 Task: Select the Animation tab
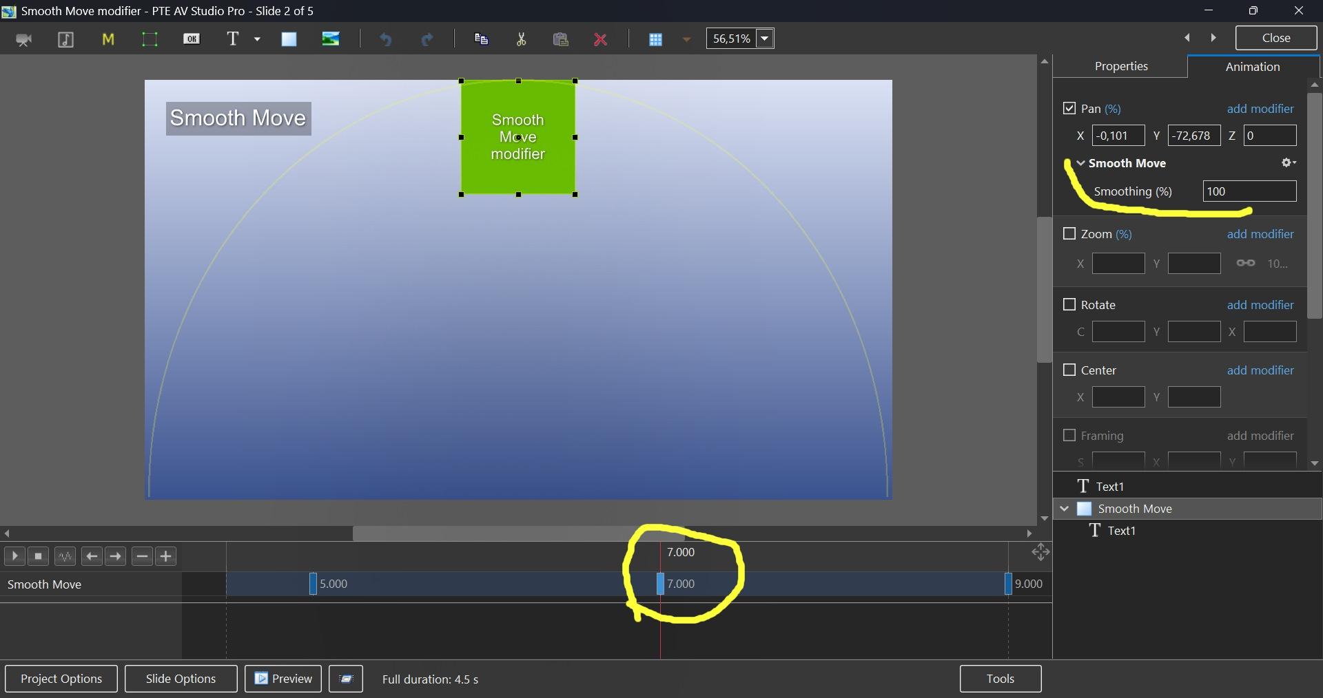1252,67
